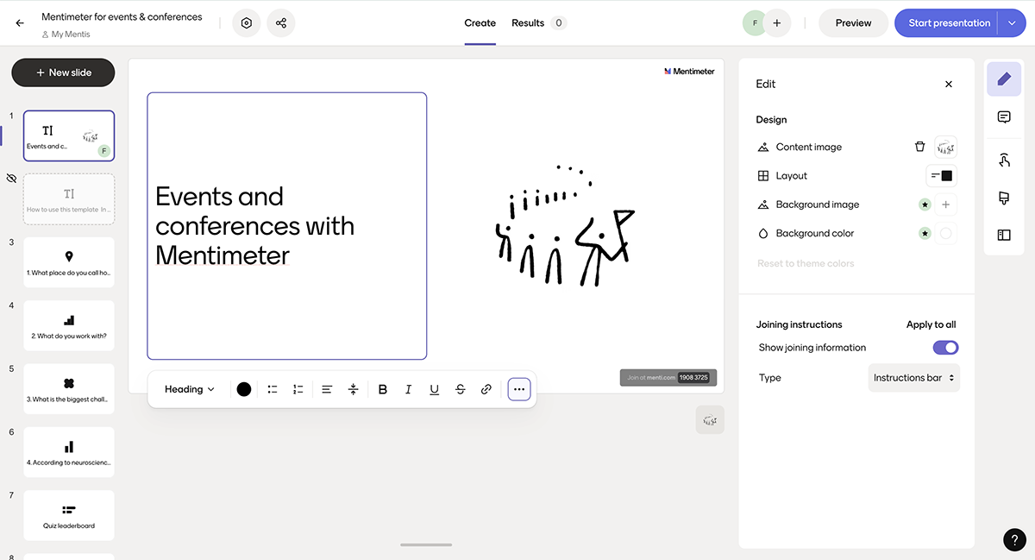Click the user avatar F in top bar
The height and width of the screenshot is (560, 1035).
click(755, 23)
